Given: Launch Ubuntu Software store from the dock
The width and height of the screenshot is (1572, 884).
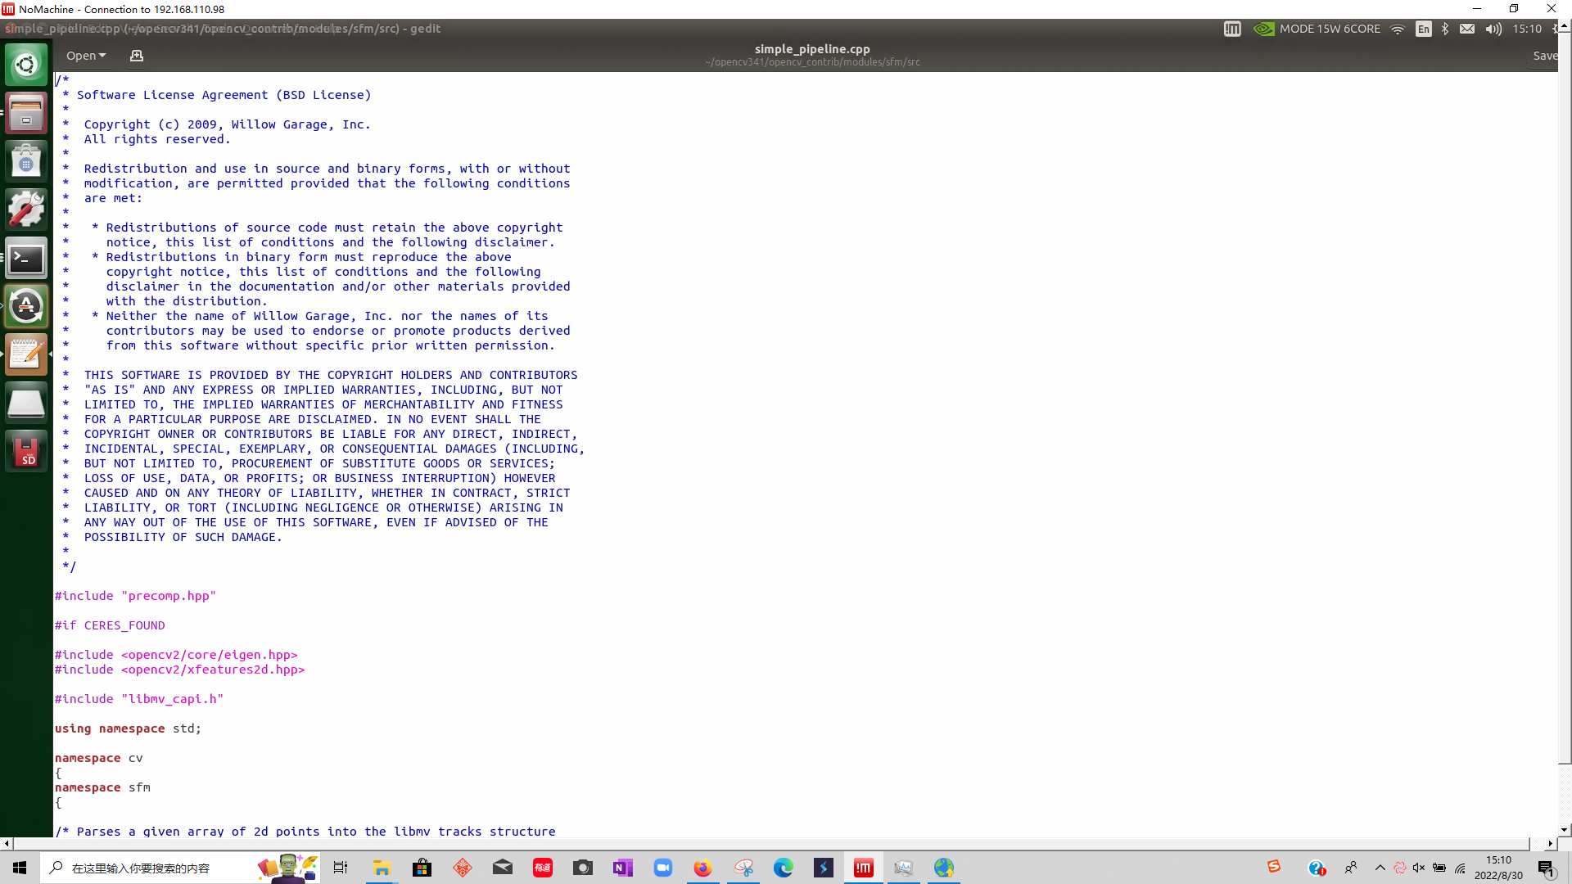Looking at the screenshot, I should click(x=26, y=161).
